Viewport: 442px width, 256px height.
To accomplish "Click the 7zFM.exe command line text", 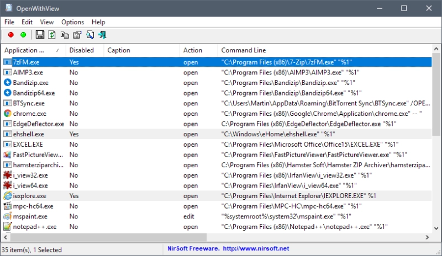I will [287, 62].
